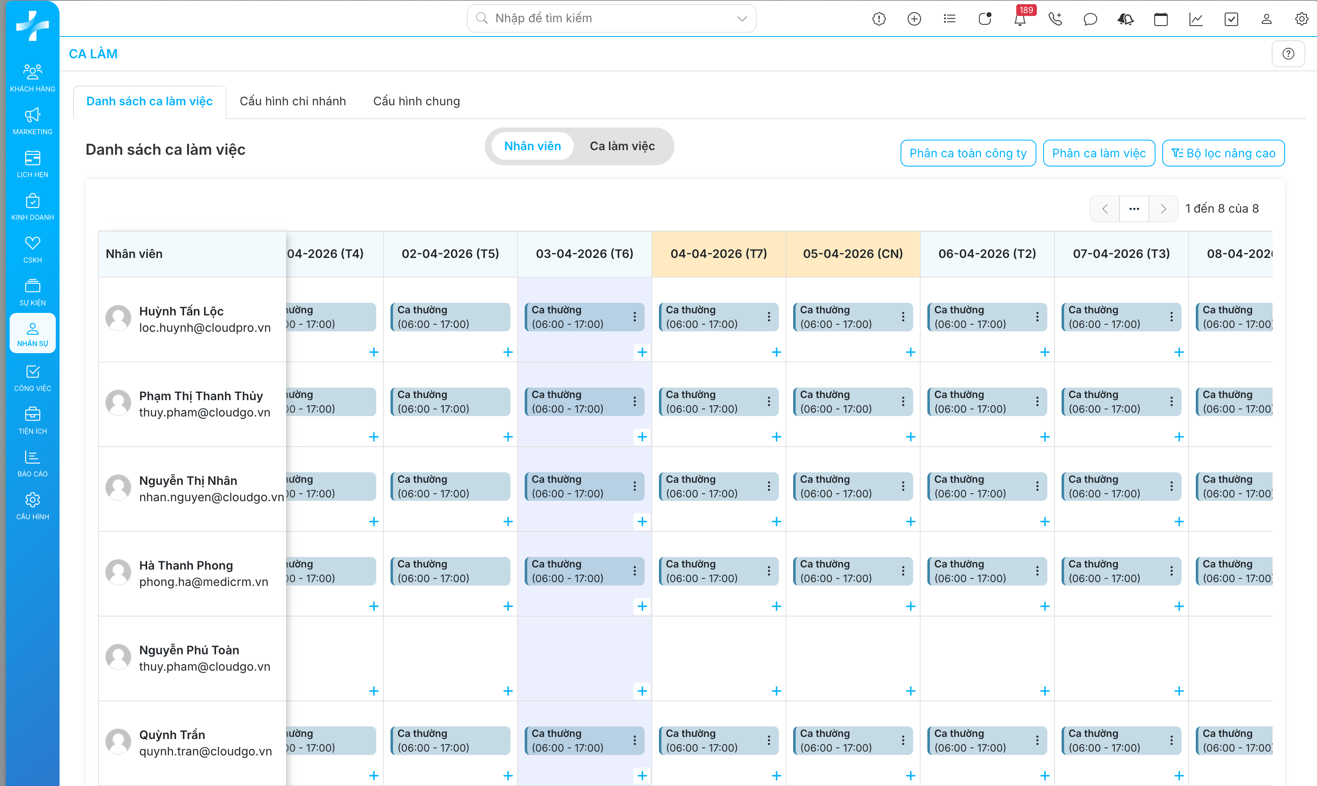Go to Báo Cáo in sidebar

[x=32, y=463]
